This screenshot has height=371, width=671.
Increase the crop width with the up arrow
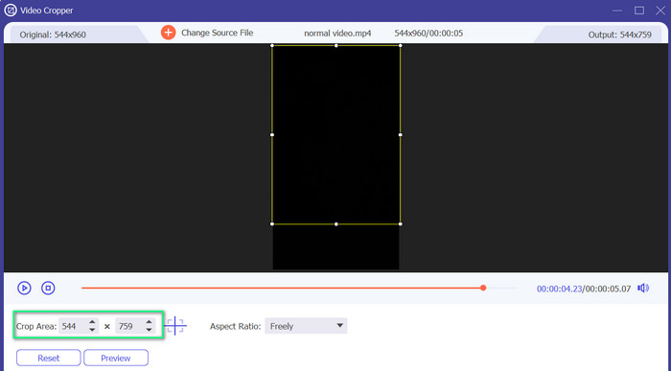pyautogui.click(x=92, y=322)
